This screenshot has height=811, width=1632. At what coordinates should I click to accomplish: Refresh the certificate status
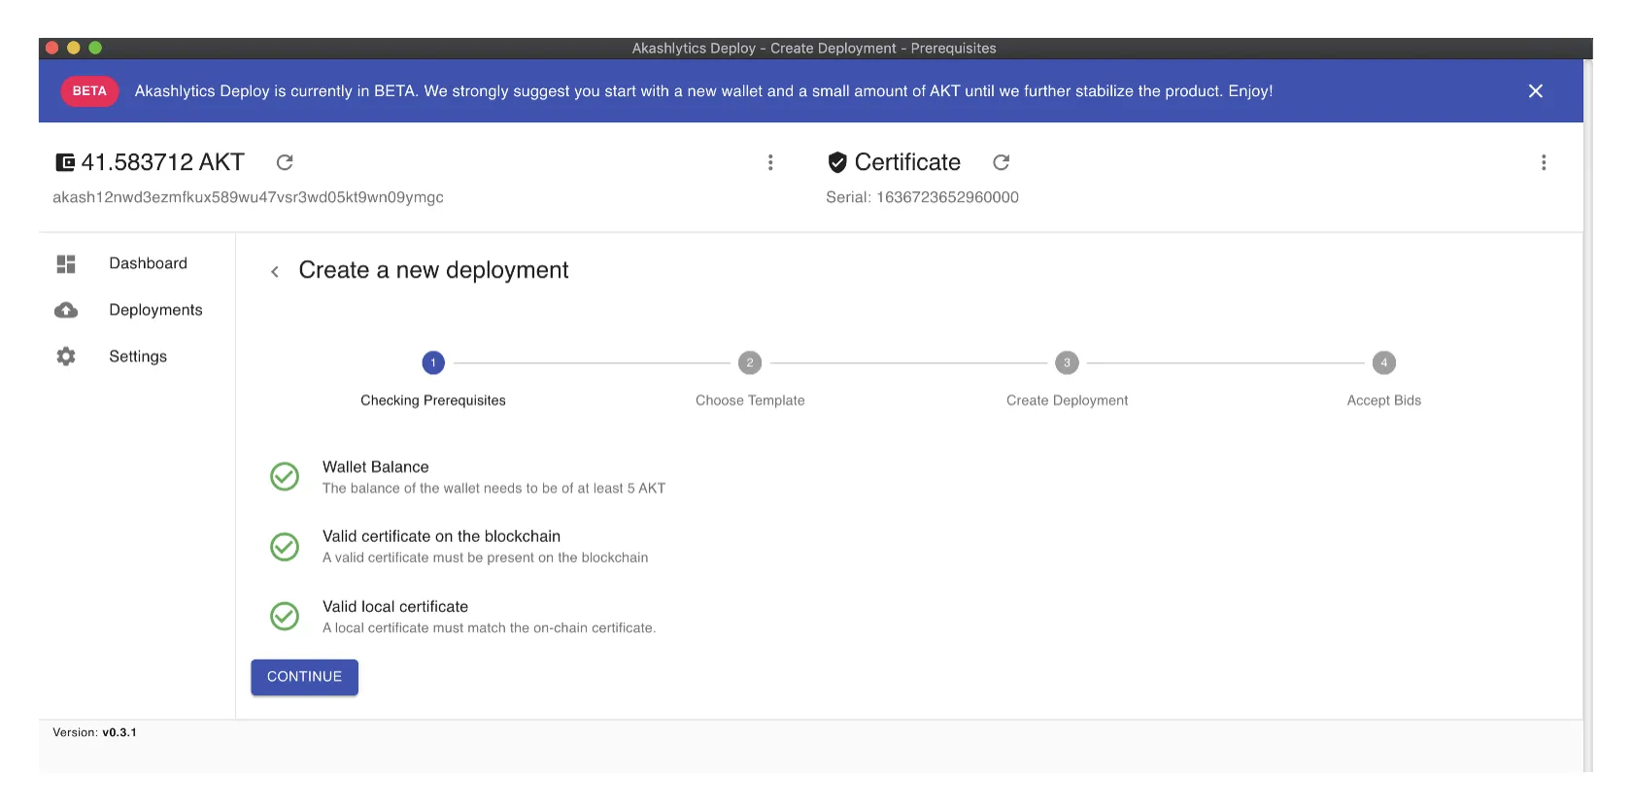click(1001, 162)
